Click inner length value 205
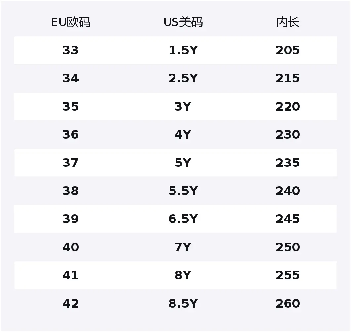Viewport: 351px width, 332px height. coord(288,50)
